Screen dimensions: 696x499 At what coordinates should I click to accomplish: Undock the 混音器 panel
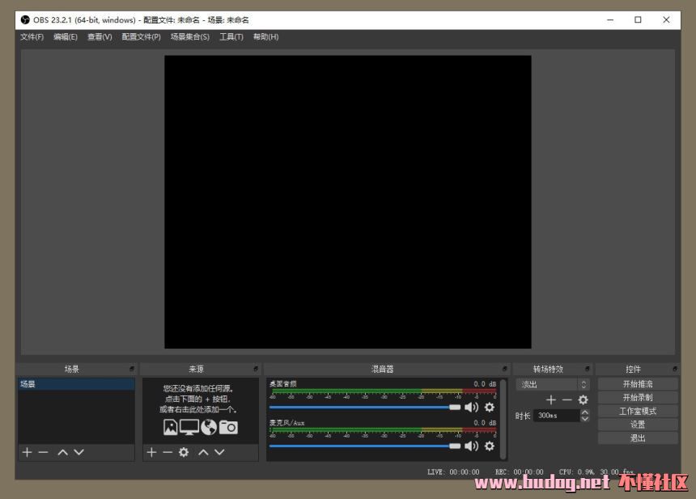click(505, 369)
